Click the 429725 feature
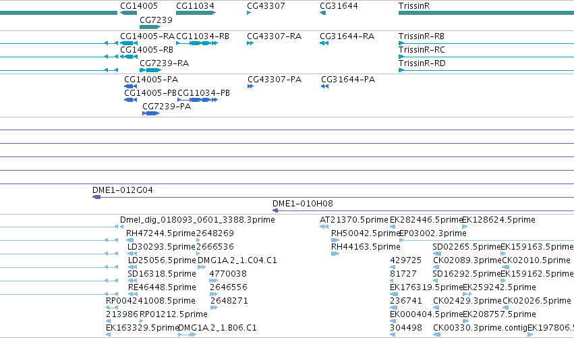The width and height of the screenshot is (574, 338). (393, 267)
